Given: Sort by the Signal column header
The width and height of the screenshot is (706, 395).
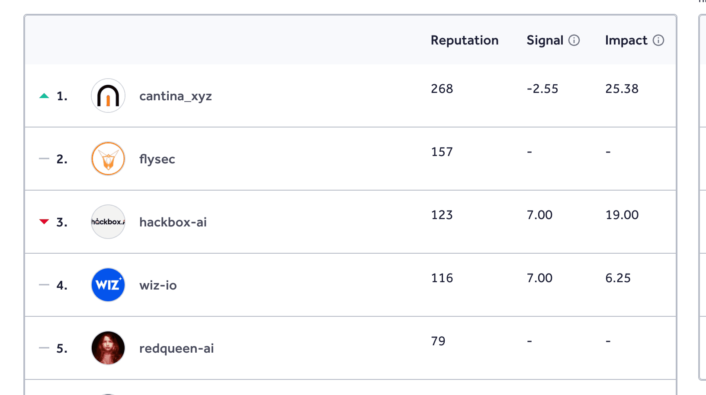Looking at the screenshot, I should 545,40.
